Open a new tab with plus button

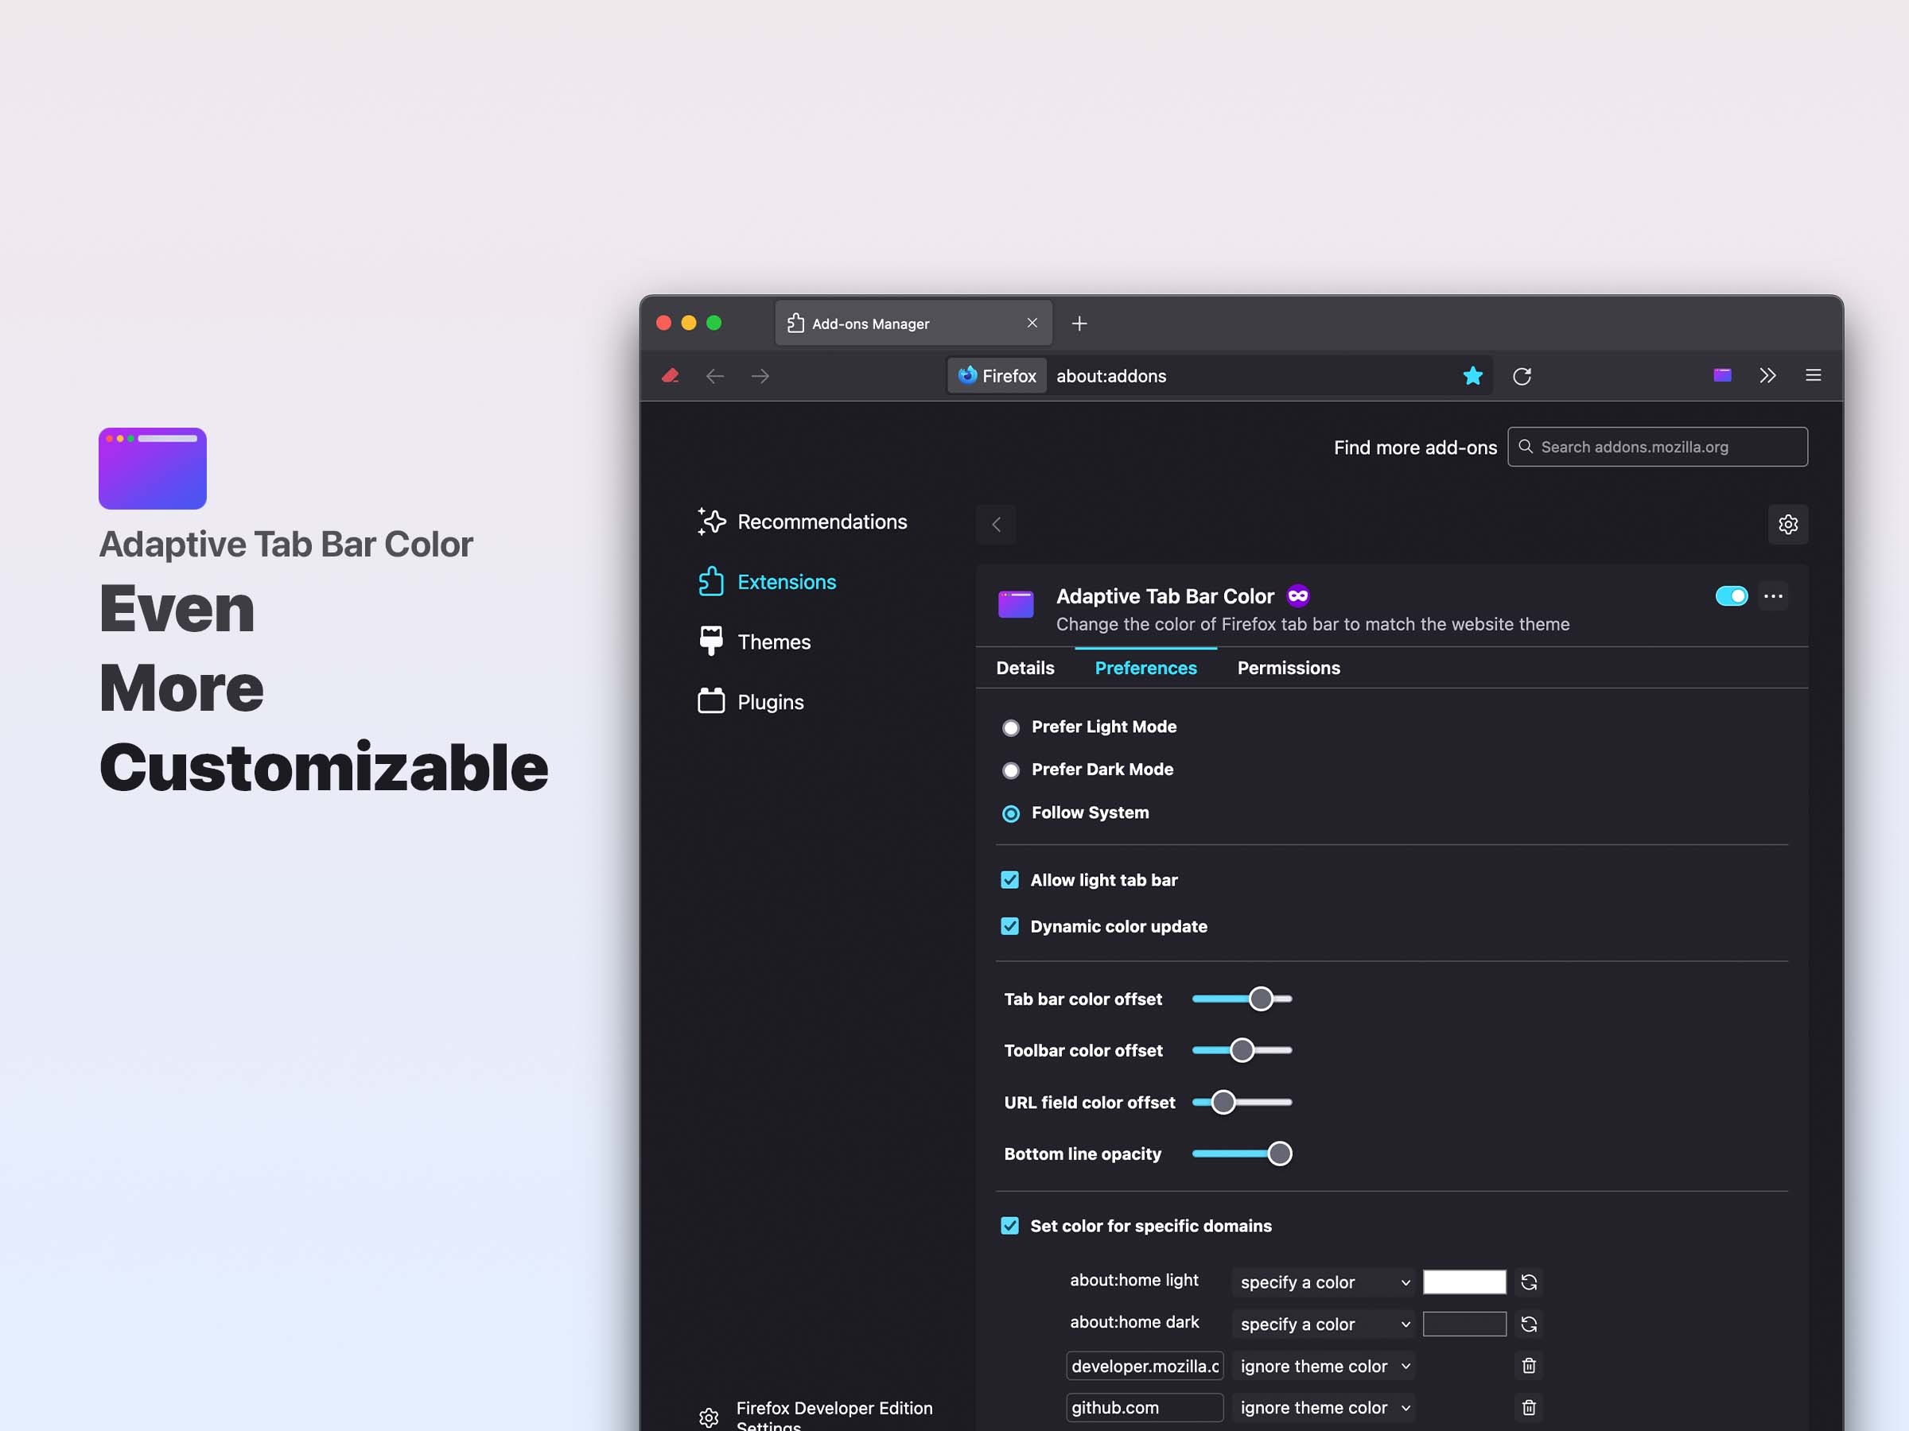(x=1079, y=324)
